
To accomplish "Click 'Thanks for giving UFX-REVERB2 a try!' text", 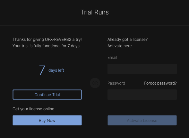I will click(x=47, y=40).
